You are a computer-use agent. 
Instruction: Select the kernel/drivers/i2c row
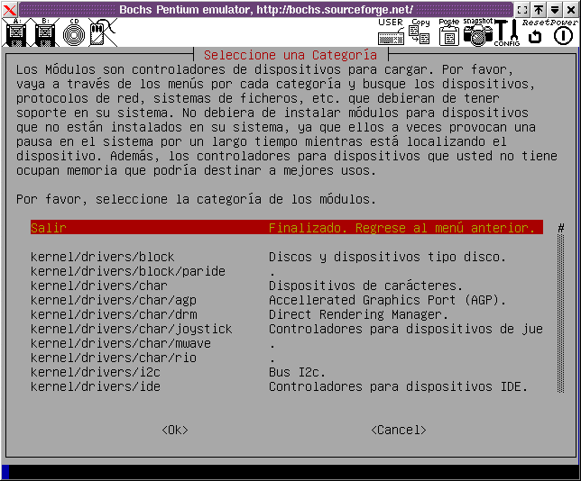pyautogui.click(x=97, y=372)
